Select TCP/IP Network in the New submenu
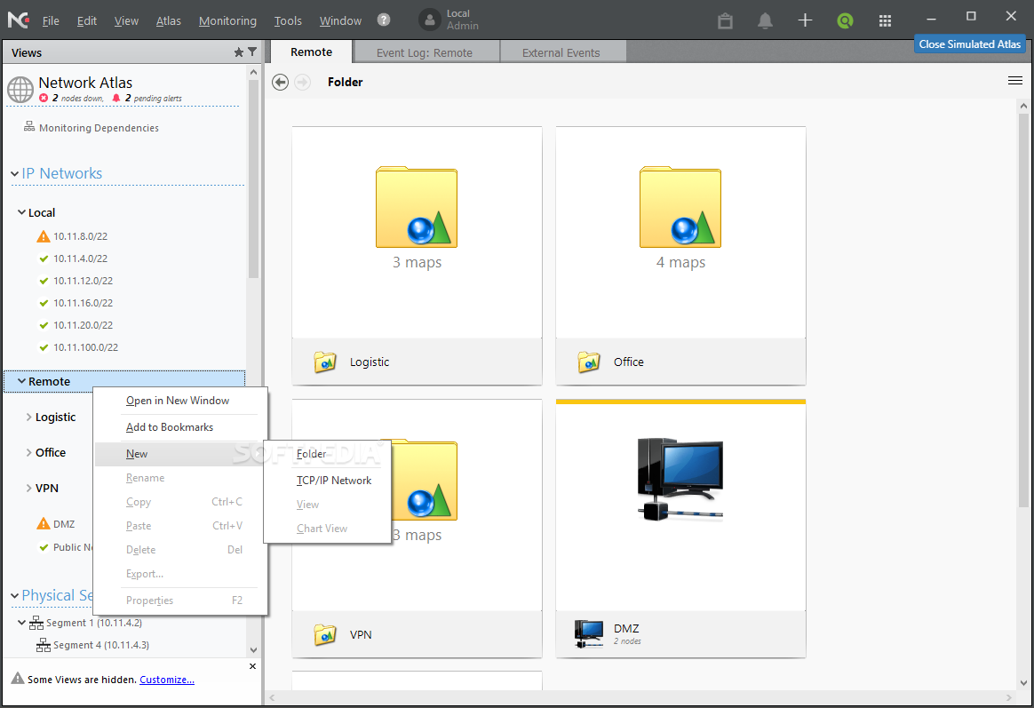Image resolution: width=1034 pixels, height=708 pixels. [x=328, y=480]
